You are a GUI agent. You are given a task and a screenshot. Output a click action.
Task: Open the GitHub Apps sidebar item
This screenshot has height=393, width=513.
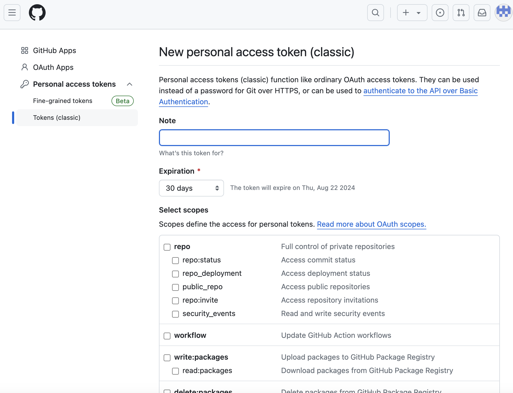coord(54,50)
